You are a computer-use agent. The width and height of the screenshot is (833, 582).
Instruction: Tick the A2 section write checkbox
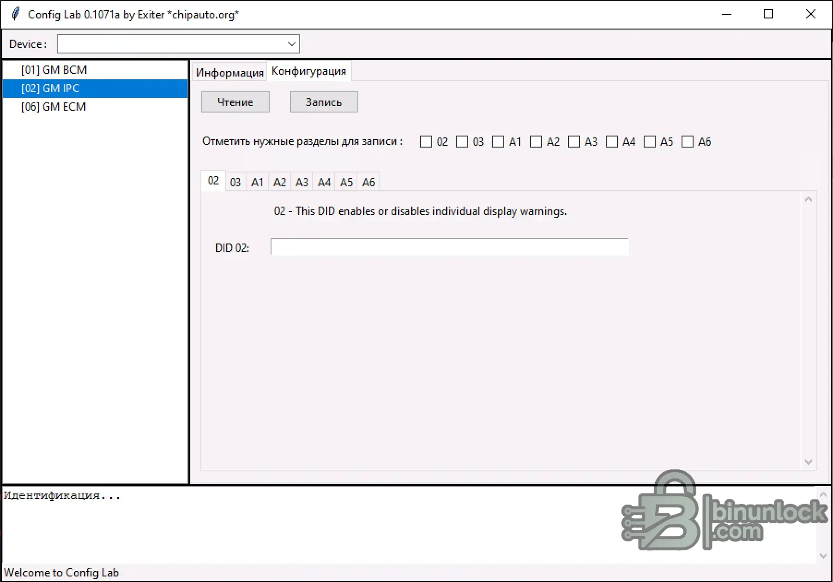pos(536,142)
